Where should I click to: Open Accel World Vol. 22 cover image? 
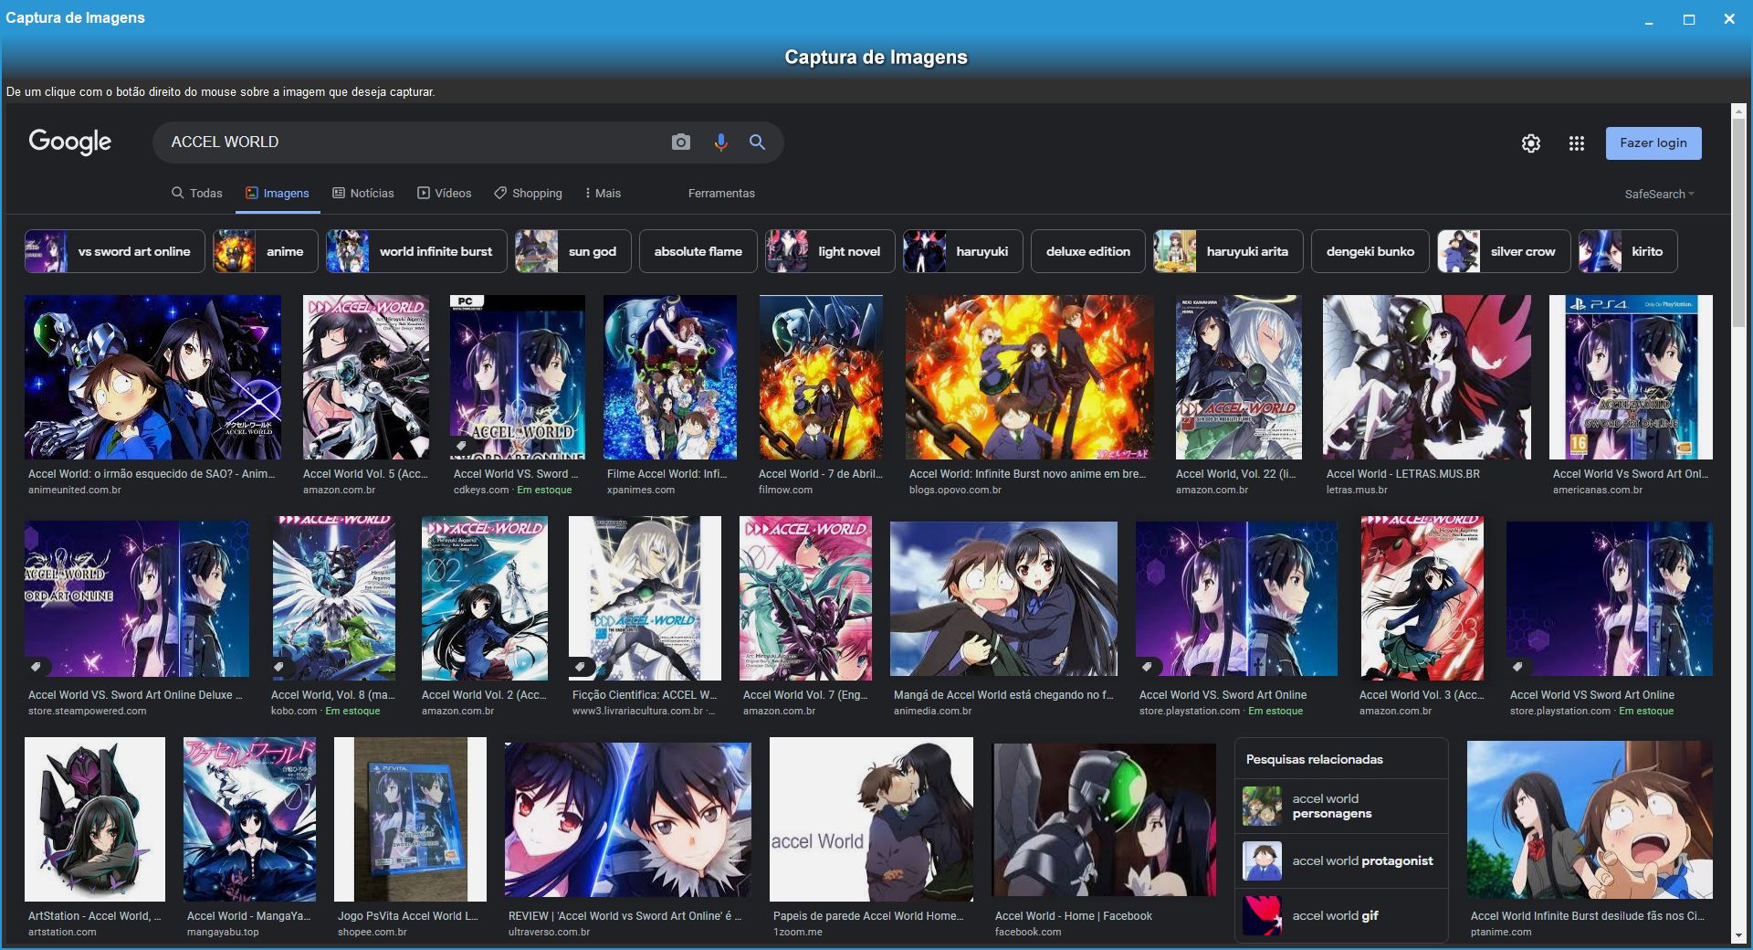pyautogui.click(x=1239, y=377)
